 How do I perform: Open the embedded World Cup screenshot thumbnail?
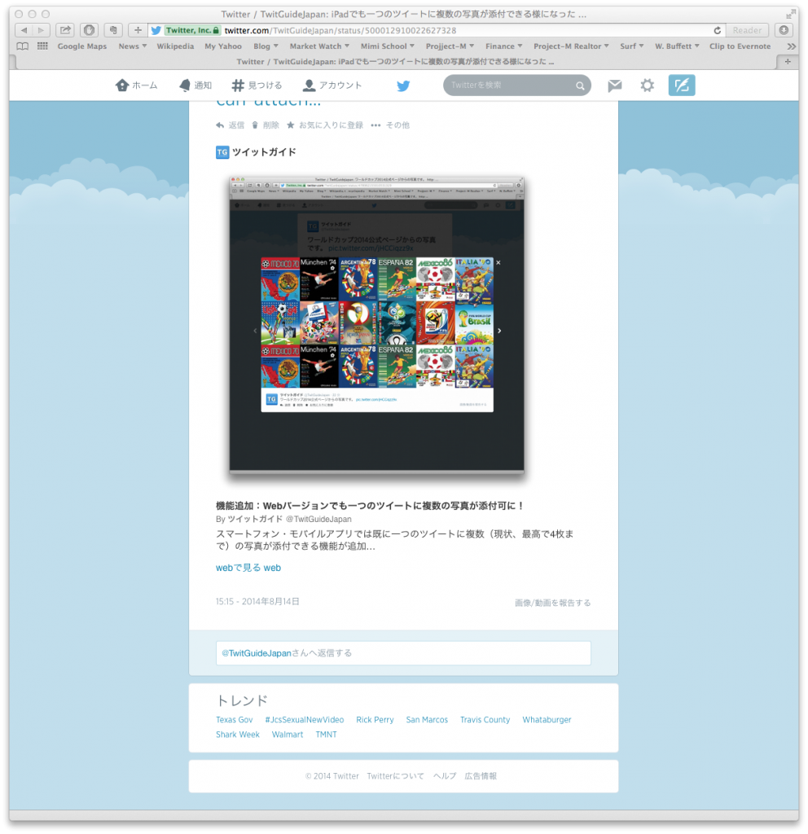pos(376,324)
